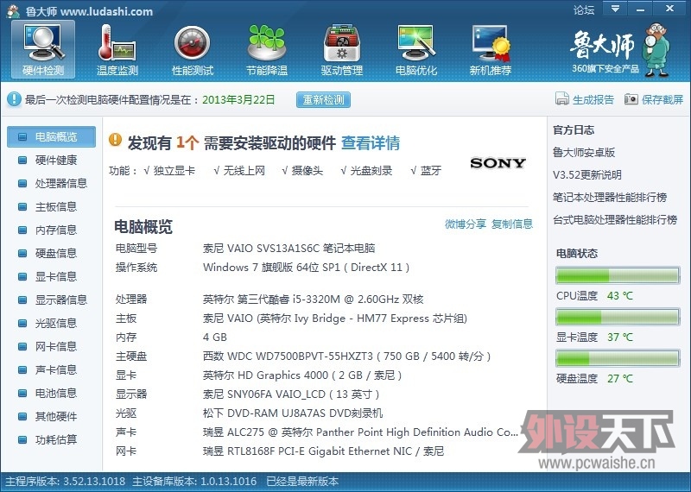The height and width of the screenshot is (492, 691).
Task: Click the 鲁大师 www.ludashi.com title text
Action: tap(89, 11)
